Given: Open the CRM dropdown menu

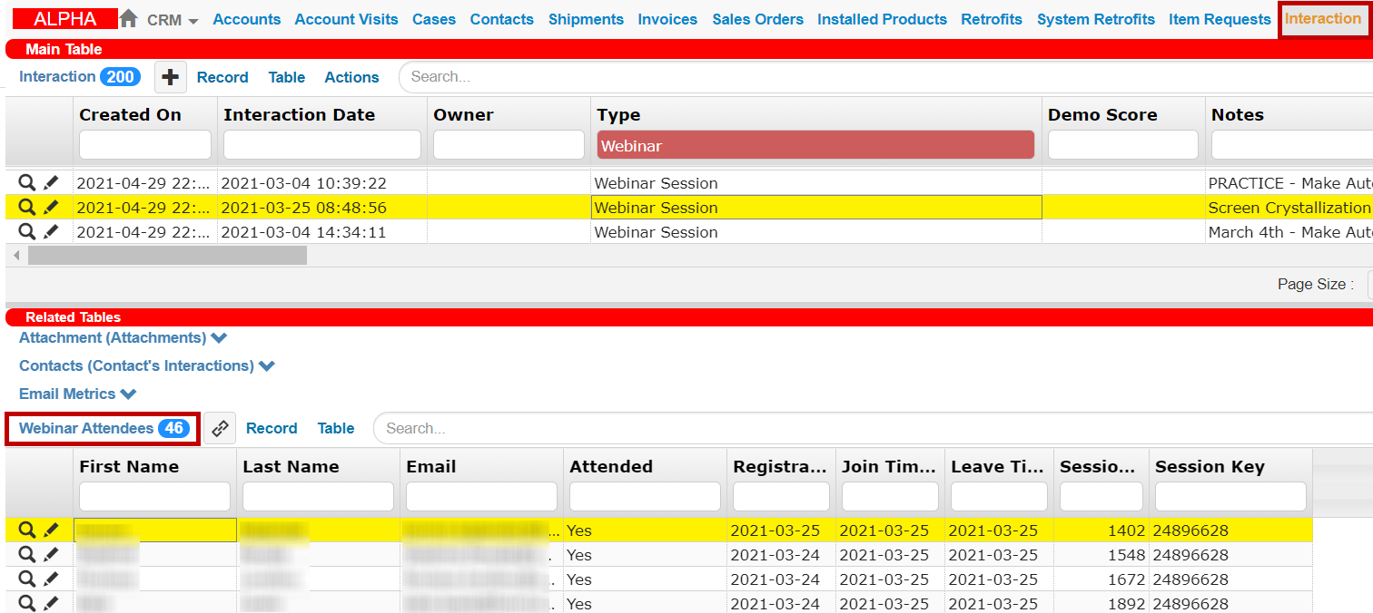Looking at the screenshot, I should pyautogui.click(x=173, y=20).
